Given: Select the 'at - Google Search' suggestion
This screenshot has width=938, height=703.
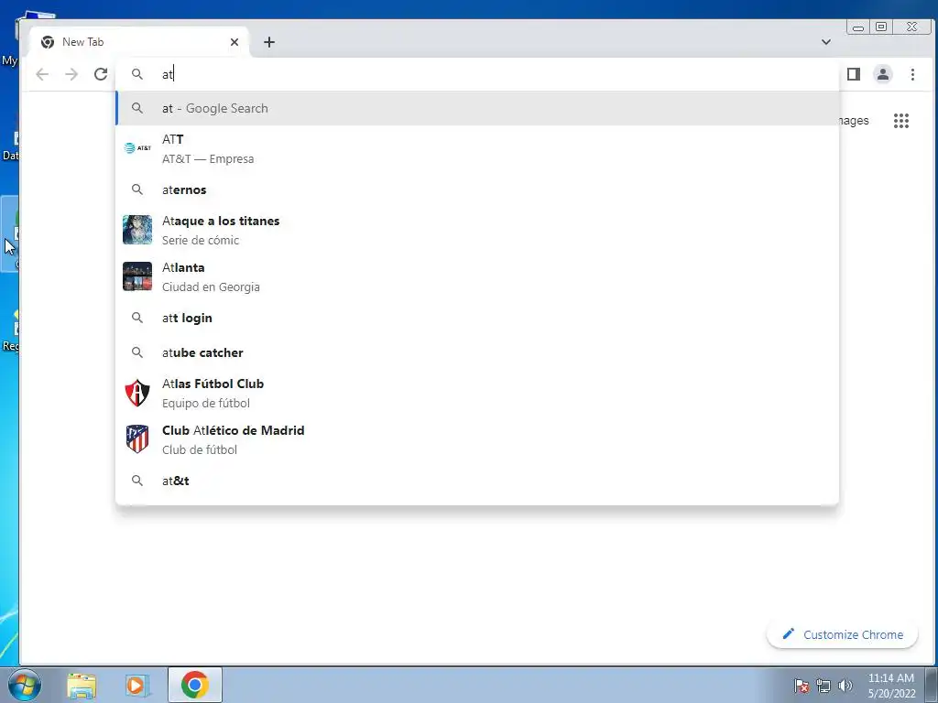Looking at the screenshot, I should [477, 108].
